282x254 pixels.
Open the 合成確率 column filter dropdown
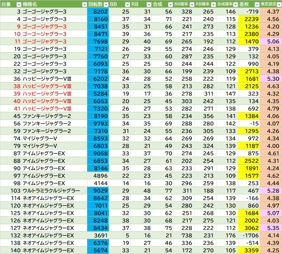[235, 4]
